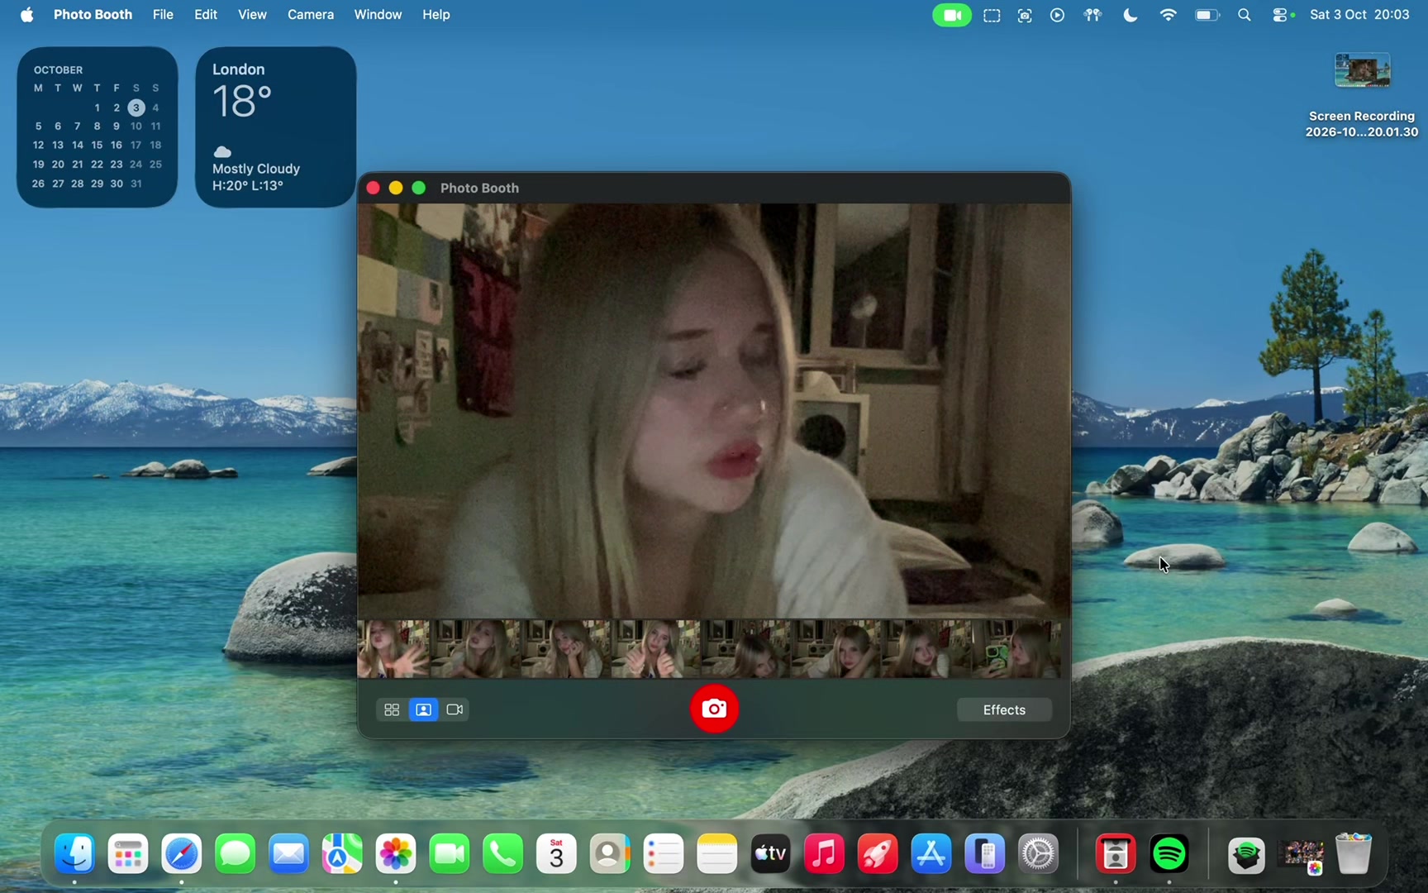The image size is (1428, 893).
Task: Open the File menu
Action: (x=163, y=14)
